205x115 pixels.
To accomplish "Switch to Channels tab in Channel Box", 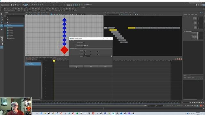I will coord(185,14).
